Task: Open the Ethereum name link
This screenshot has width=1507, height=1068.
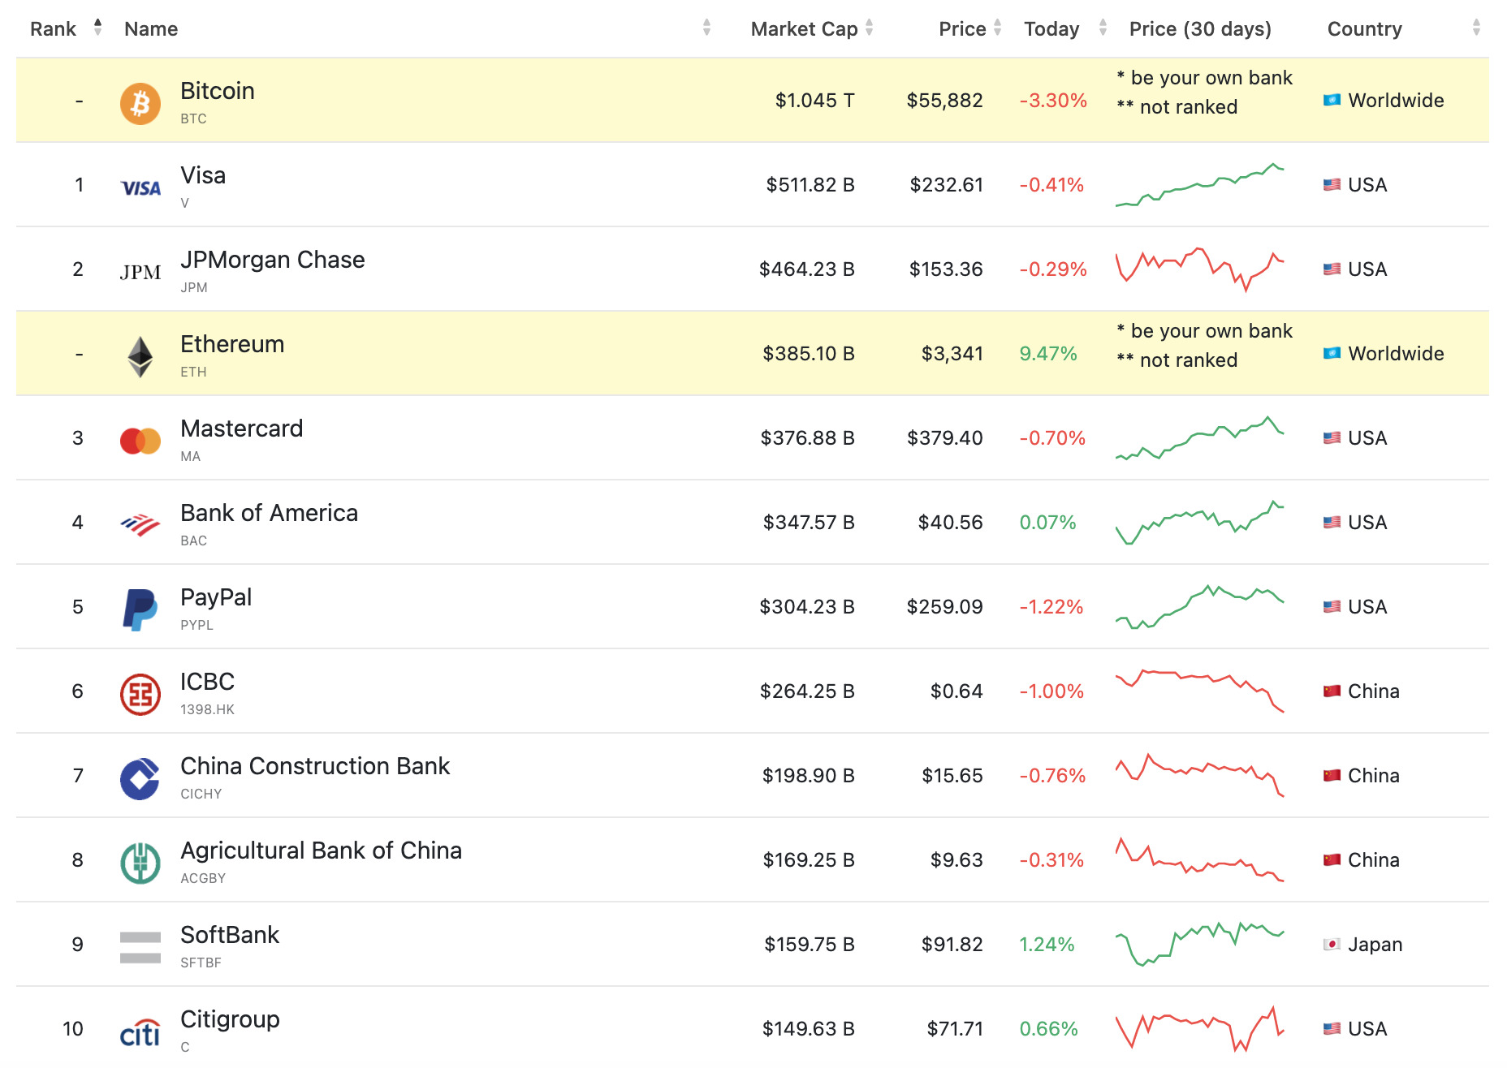Action: point(232,344)
